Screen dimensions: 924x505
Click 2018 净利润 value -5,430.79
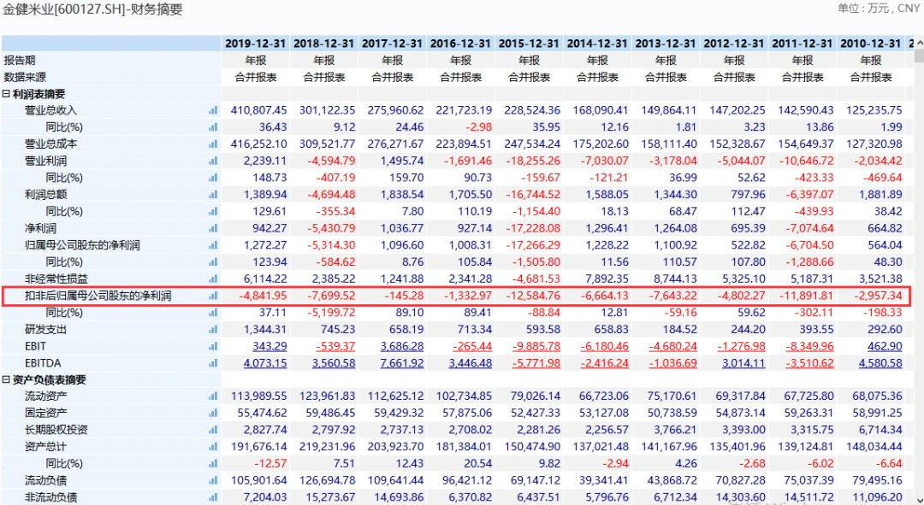coord(332,228)
